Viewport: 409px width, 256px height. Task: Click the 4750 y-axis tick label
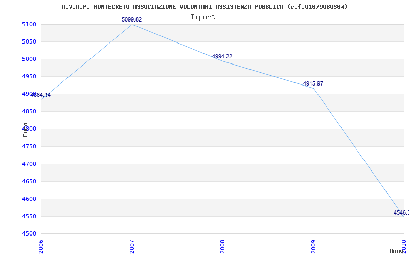tap(29, 146)
